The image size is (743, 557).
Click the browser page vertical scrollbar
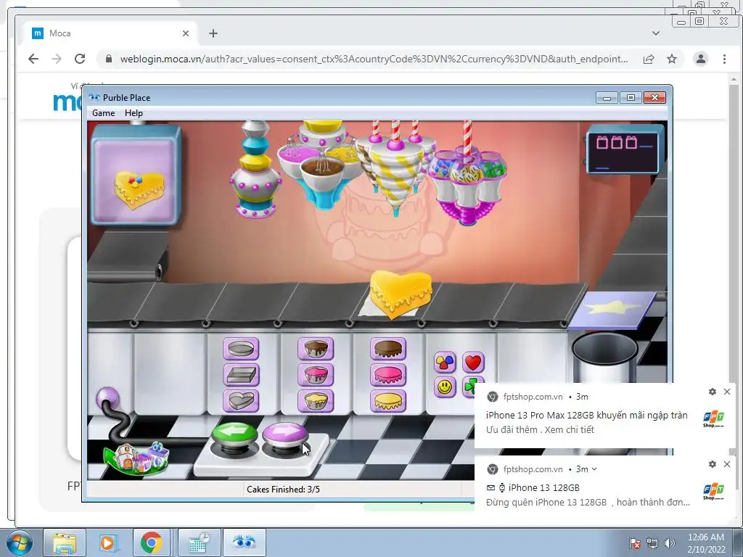pos(734,284)
